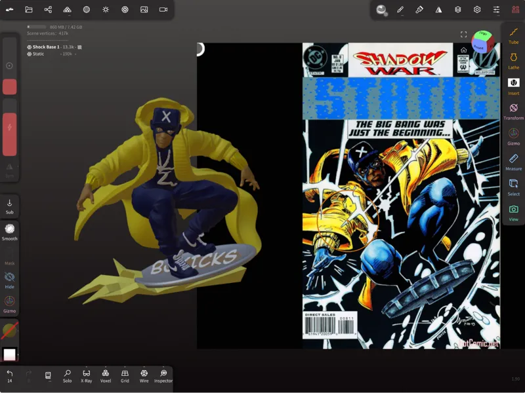Open the Nomad Sculpt logo menu

pyautogui.click(x=10, y=10)
